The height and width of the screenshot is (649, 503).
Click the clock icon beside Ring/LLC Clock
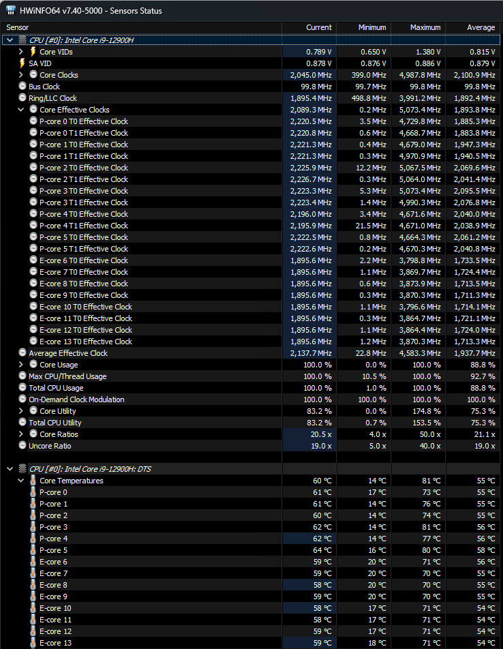pyautogui.click(x=22, y=97)
